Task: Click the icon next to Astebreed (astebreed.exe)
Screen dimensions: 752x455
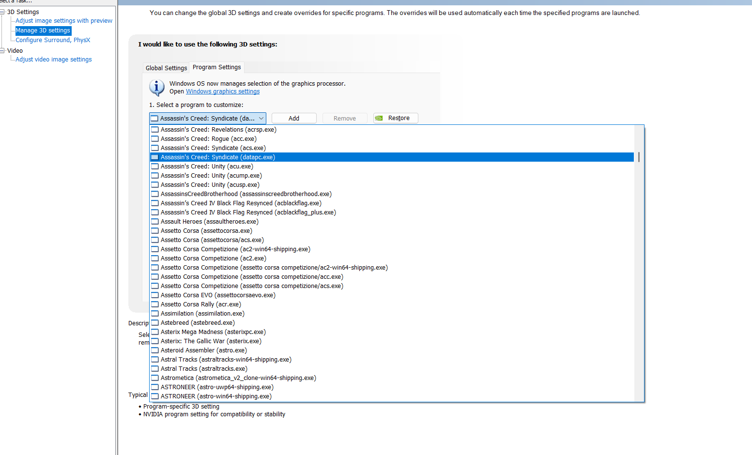Action: tap(155, 323)
